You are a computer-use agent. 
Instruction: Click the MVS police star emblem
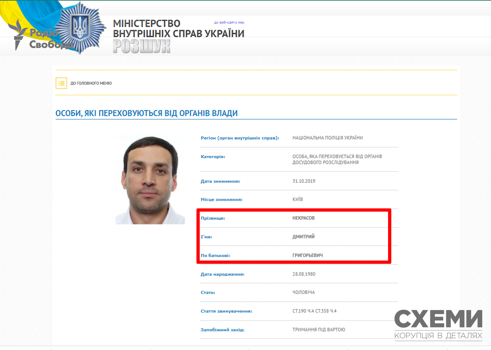point(80,28)
